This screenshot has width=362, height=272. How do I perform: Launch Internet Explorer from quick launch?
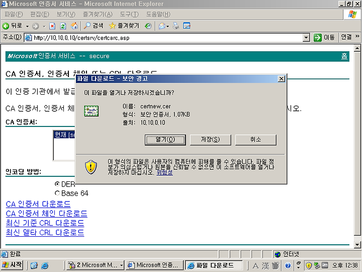[45, 265]
